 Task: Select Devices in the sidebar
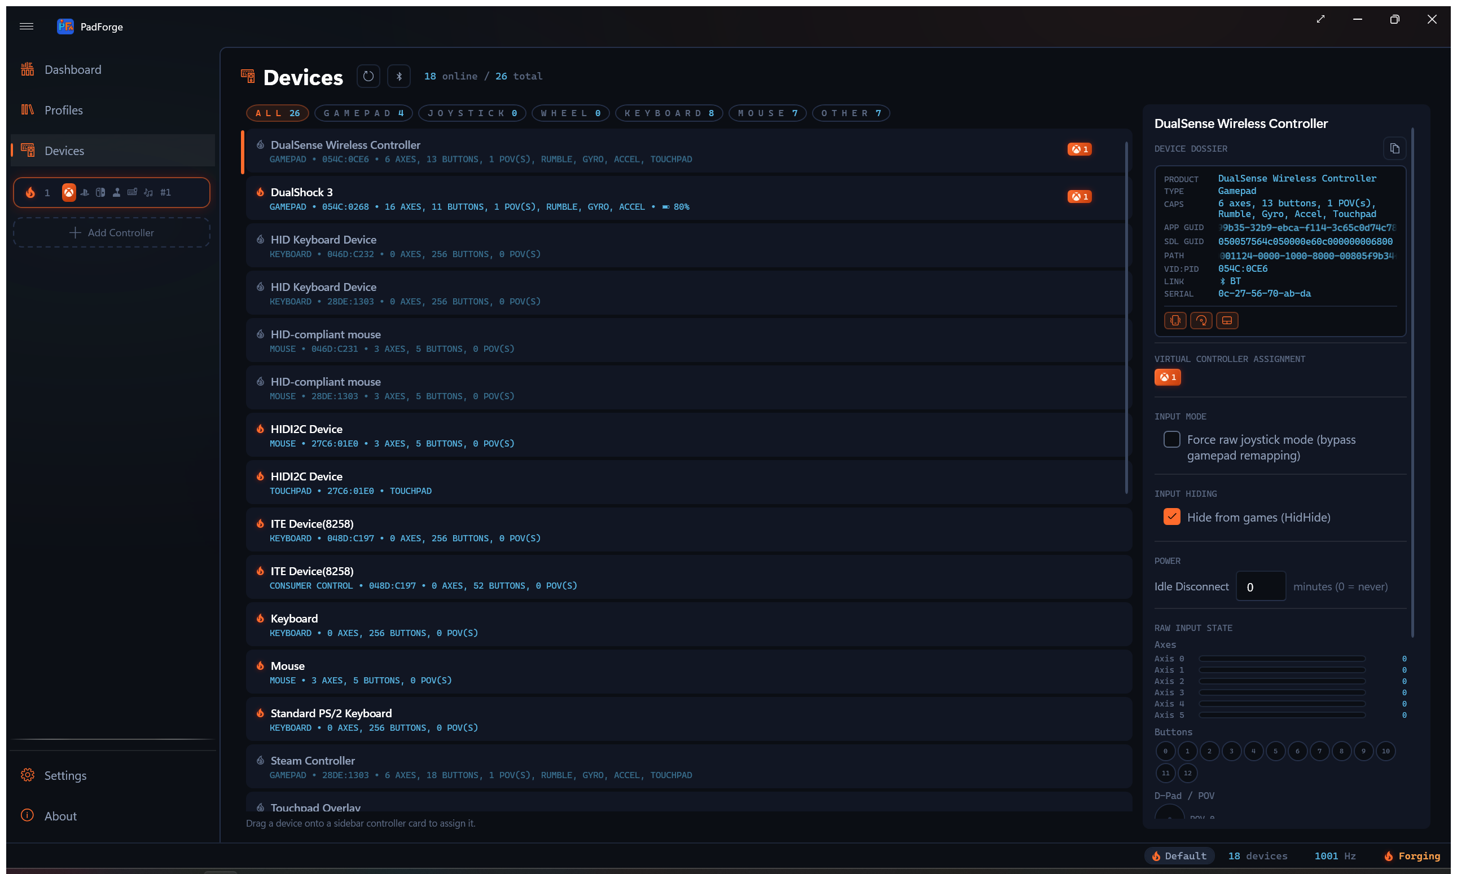(x=112, y=151)
